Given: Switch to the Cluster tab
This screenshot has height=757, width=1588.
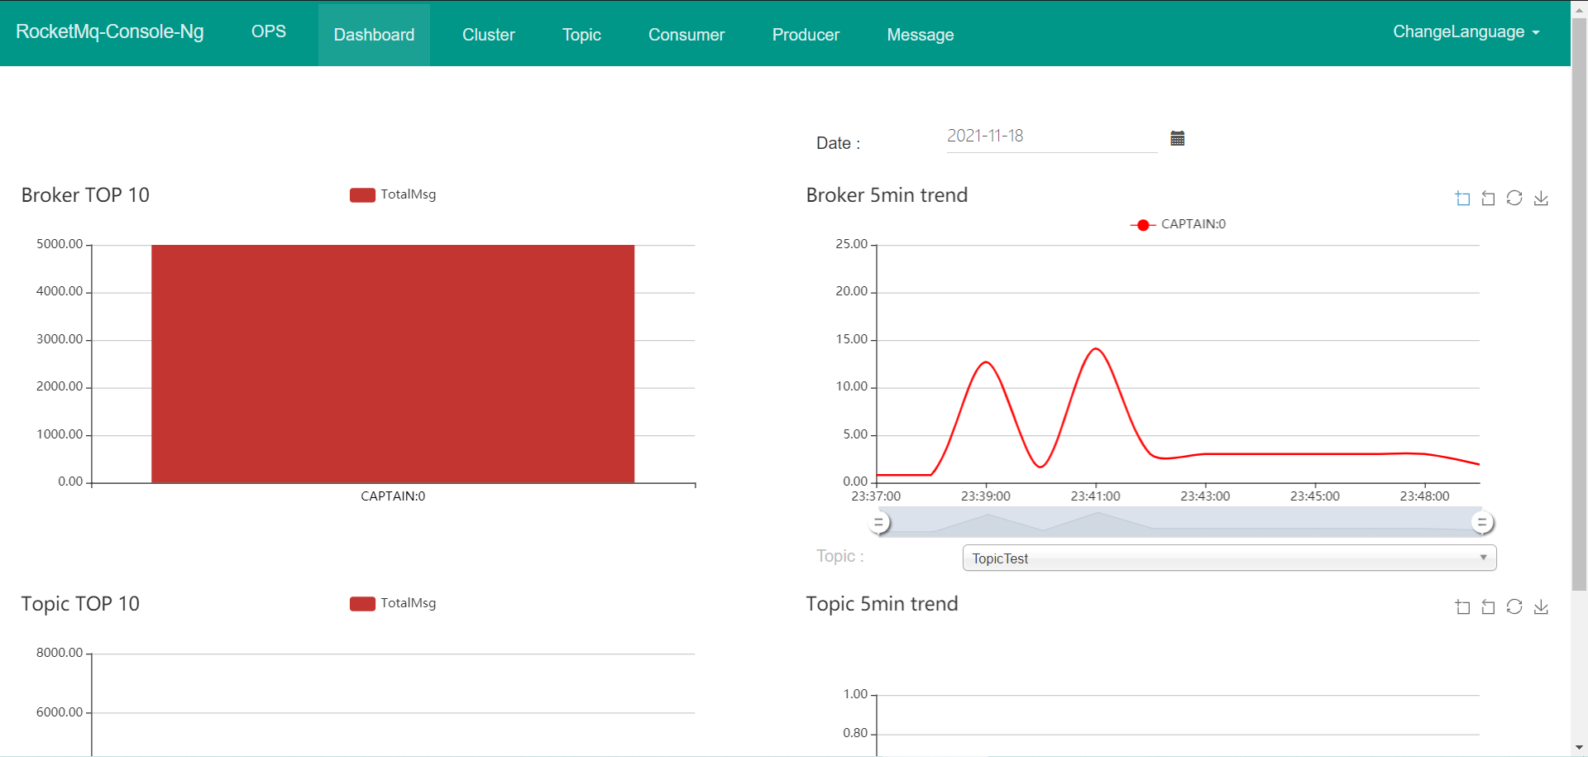Looking at the screenshot, I should (x=488, y=35).
